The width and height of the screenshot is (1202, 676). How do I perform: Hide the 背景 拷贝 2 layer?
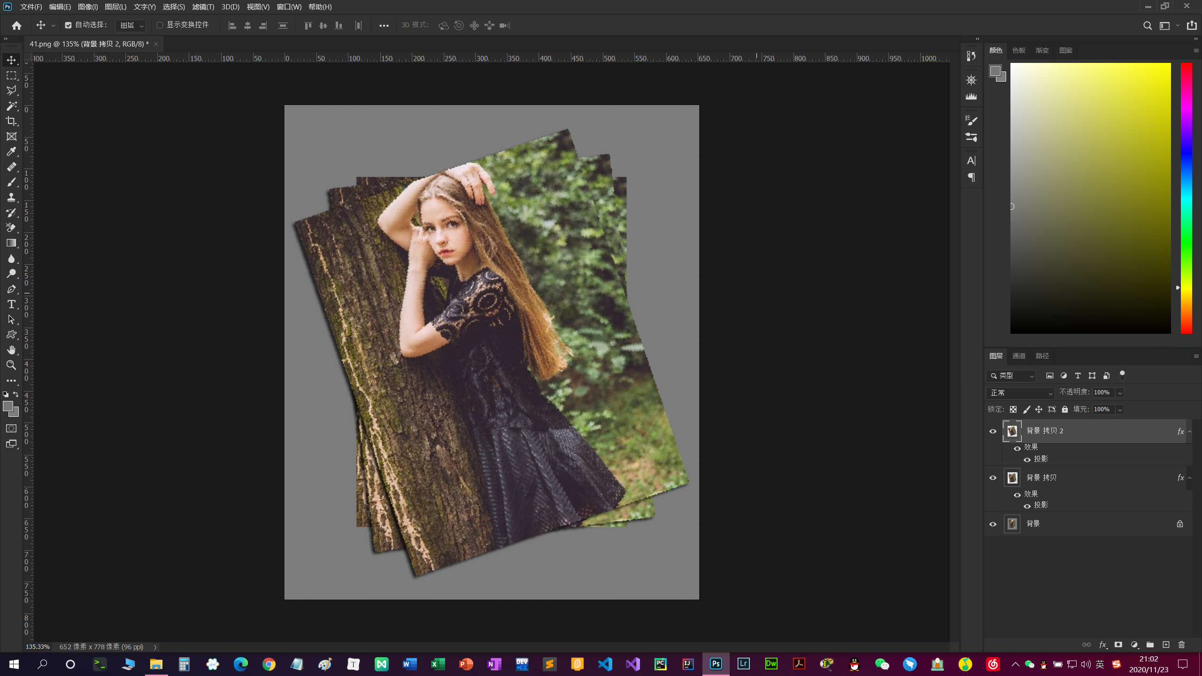(x=993, y=431)
